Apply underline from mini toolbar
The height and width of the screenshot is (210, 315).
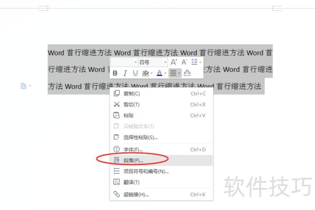[135, 73]
